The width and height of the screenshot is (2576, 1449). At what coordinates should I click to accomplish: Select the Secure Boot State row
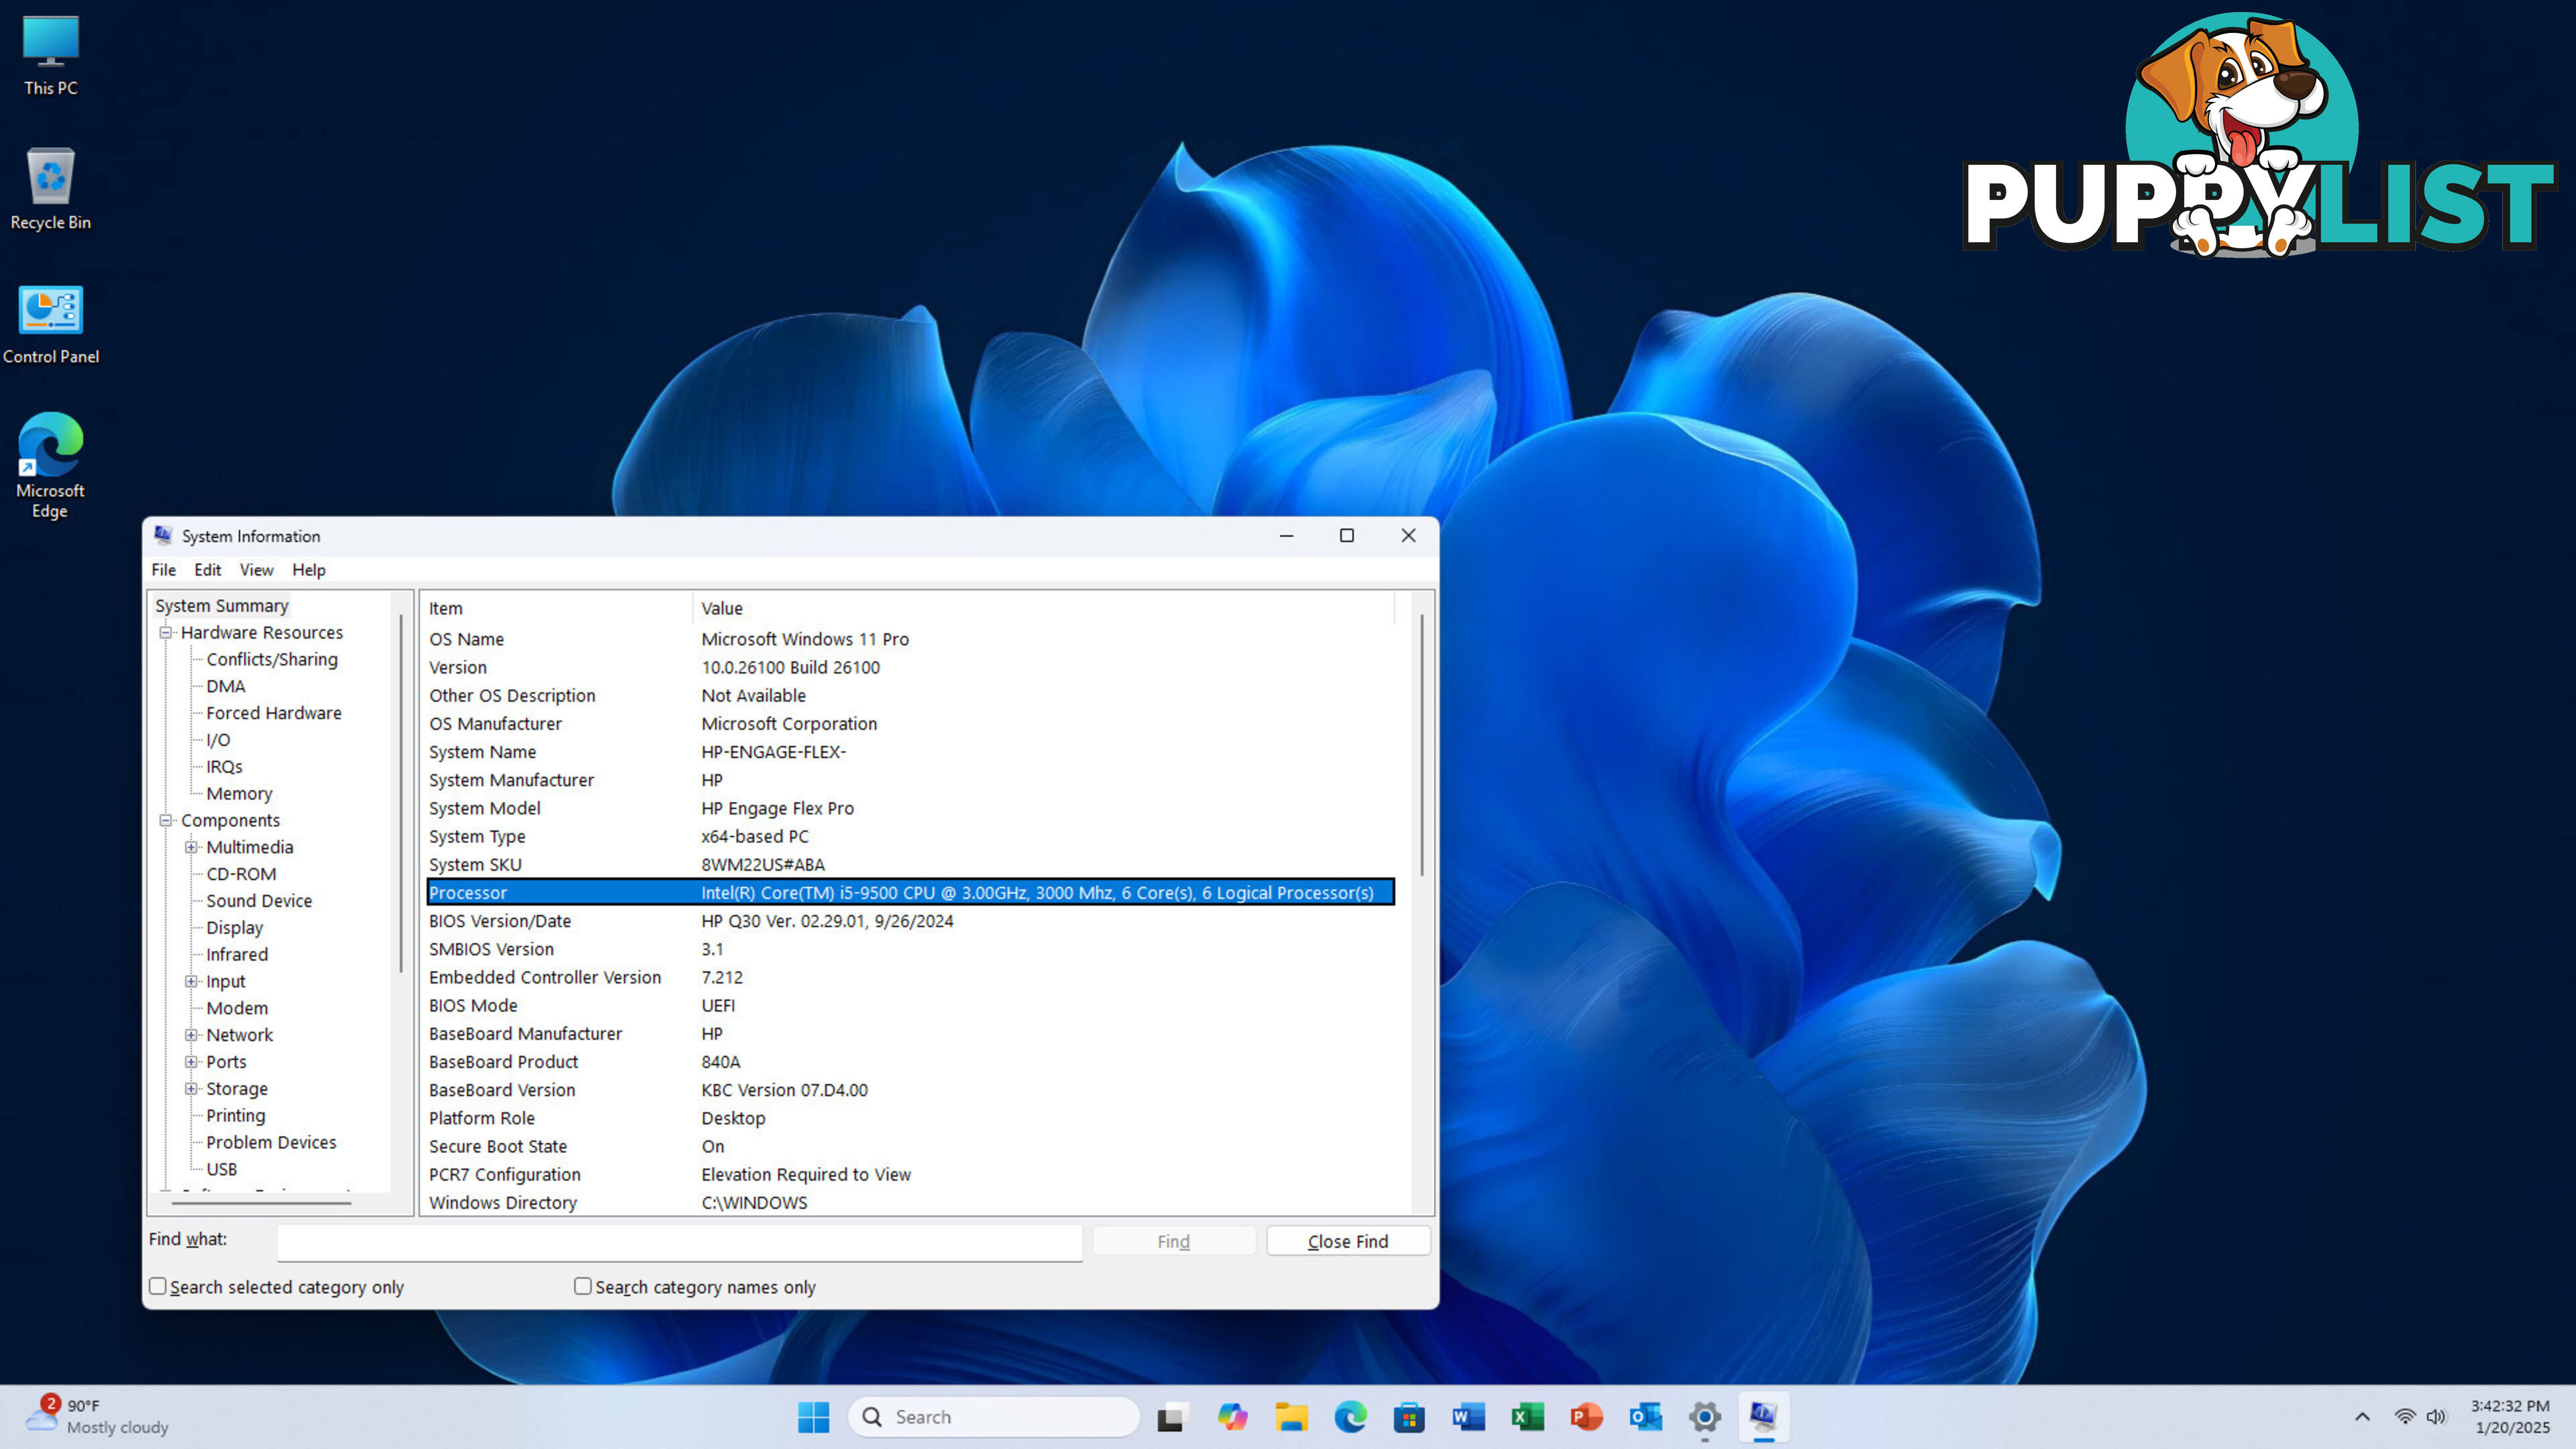coord(910,1146)
